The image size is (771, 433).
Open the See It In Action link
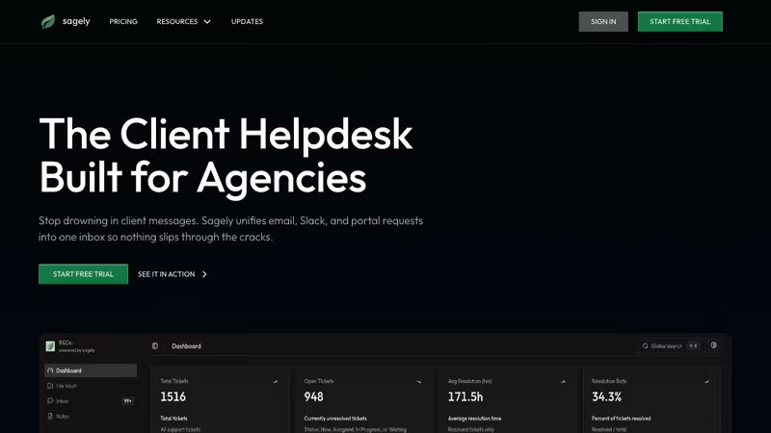(x=173, y=274)
